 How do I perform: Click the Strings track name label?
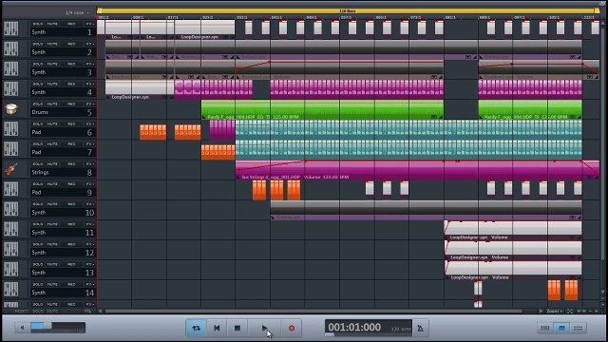[40, 172]
